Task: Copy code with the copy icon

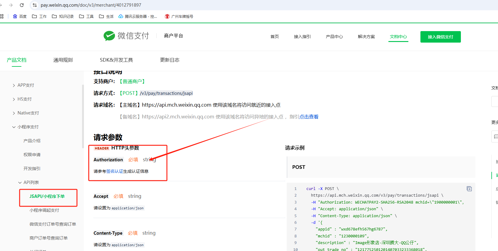Action: (x=469, y=189)
